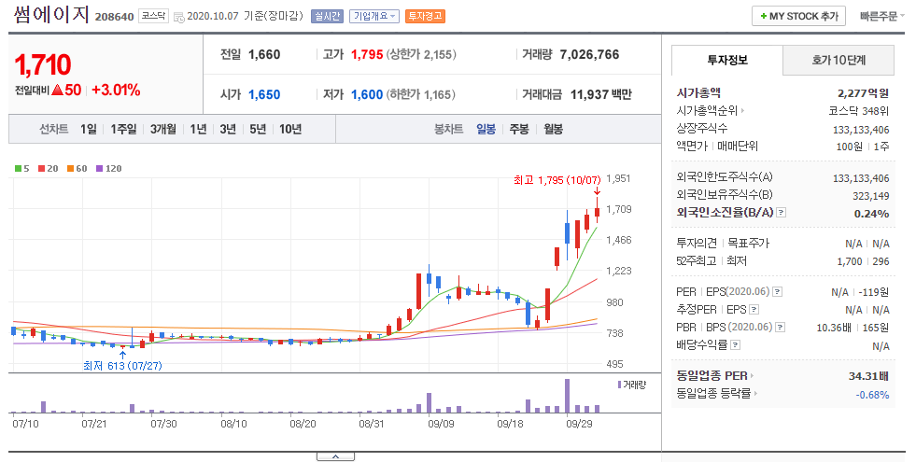
Task: Collapse the chart with the bottom arrow handle
Action: (335, 456)
